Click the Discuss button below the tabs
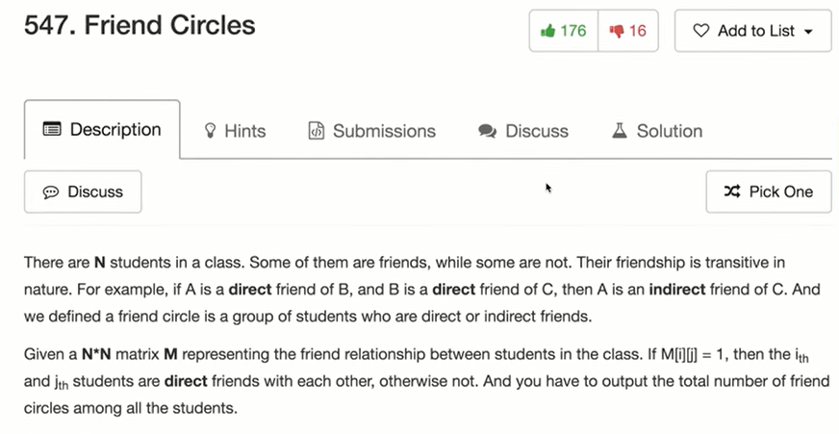The image size is (839, 434). [83, 191]
